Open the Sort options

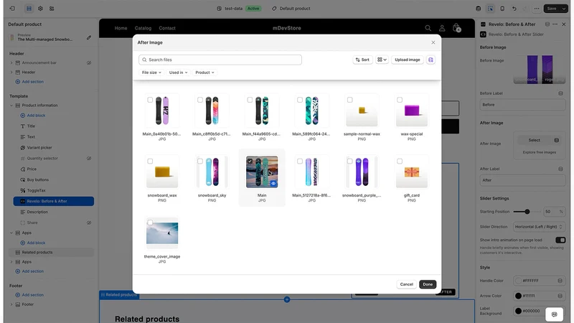click(362, 60)
